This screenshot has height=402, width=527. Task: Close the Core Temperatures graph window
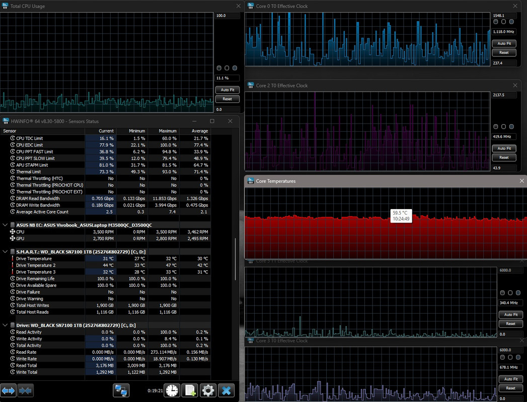(x=521, y=181)
